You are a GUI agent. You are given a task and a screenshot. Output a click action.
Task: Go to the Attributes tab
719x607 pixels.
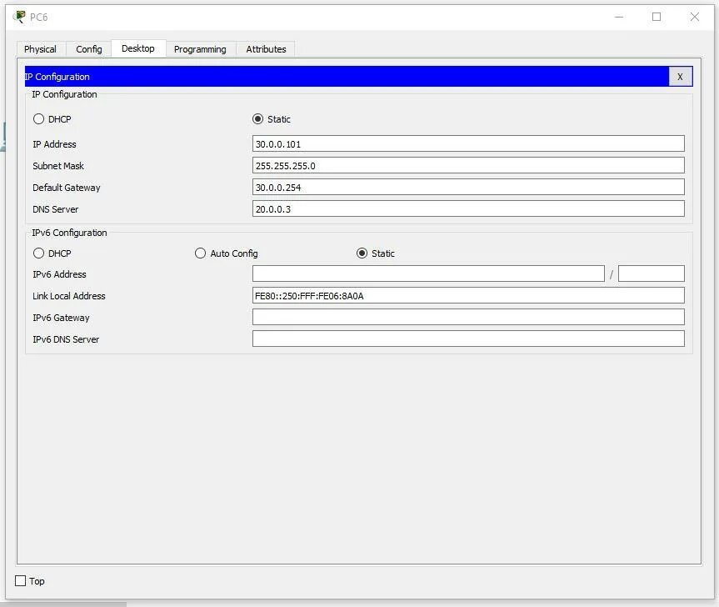point(266,49)
